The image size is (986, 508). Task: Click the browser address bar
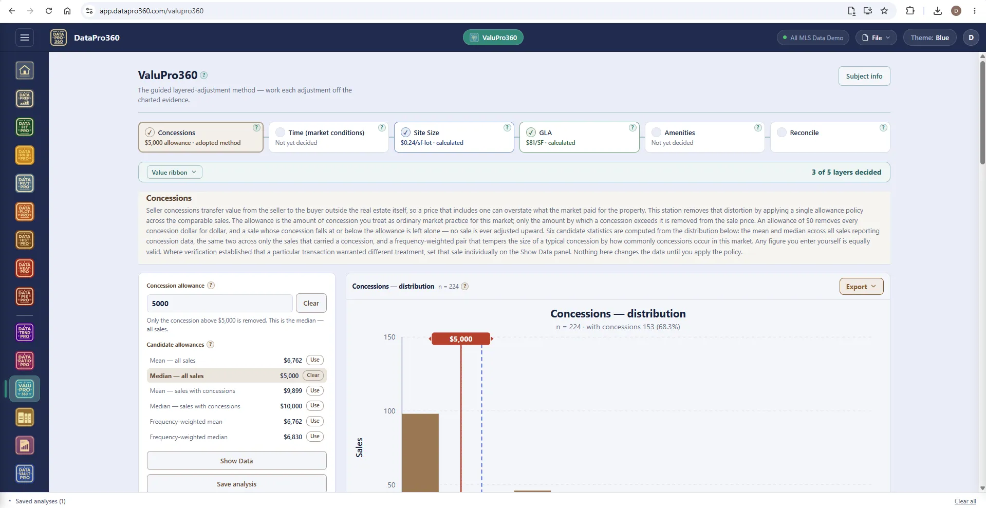coord(462,11)
